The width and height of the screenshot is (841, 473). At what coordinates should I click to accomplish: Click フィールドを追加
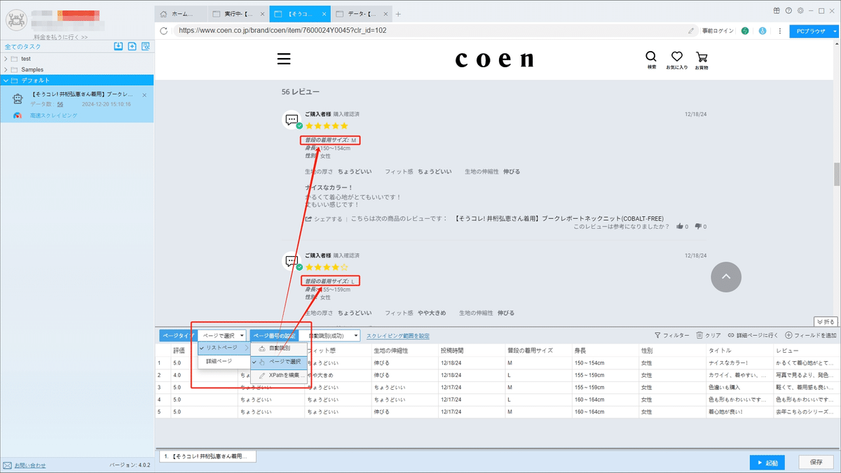(811, 336)
